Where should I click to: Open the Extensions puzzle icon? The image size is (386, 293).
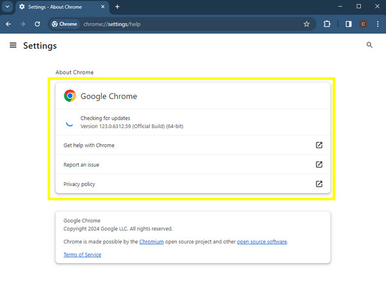[327, 24]
